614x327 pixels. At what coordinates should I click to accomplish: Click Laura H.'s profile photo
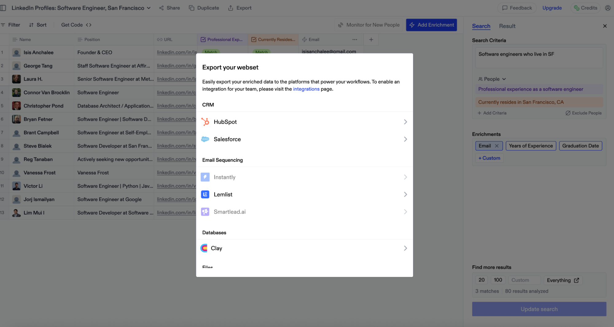point(16,79)
